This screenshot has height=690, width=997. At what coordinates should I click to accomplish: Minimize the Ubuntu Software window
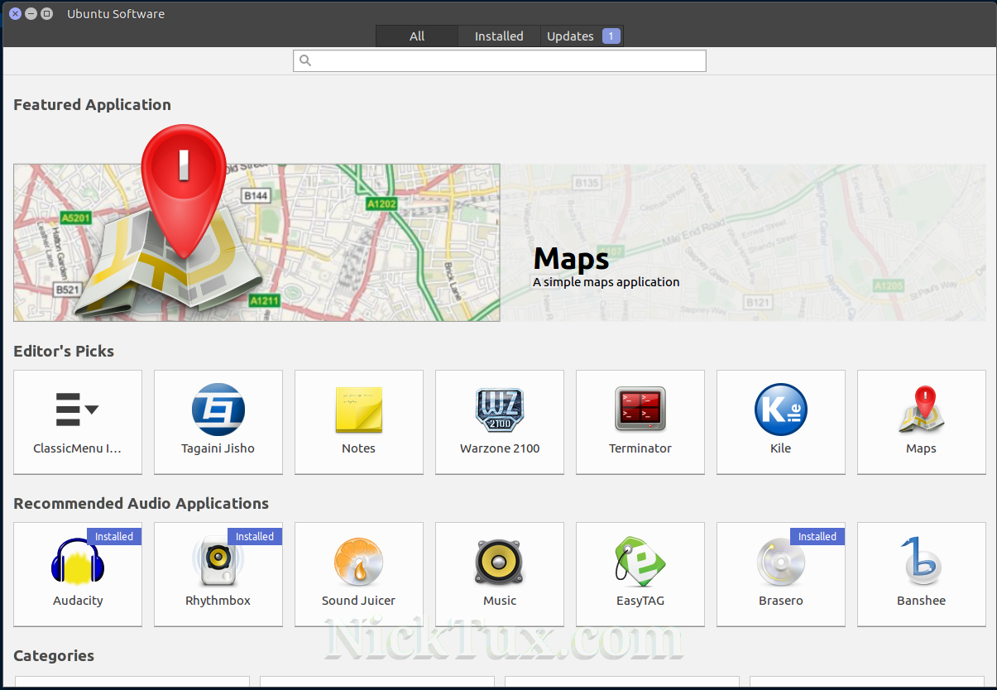pyautogui.click(x=31, y=14)
